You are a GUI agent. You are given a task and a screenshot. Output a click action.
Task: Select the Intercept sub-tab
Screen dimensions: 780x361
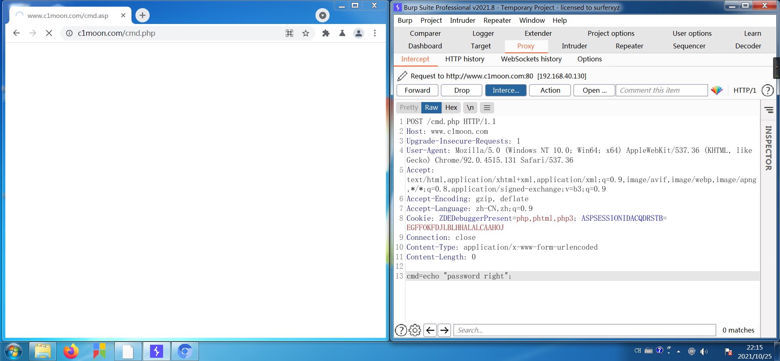tap(415, 59)
